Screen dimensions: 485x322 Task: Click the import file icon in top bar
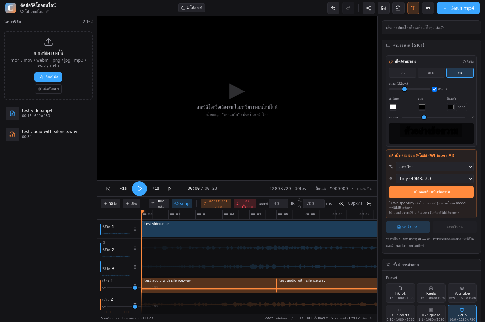398,8
